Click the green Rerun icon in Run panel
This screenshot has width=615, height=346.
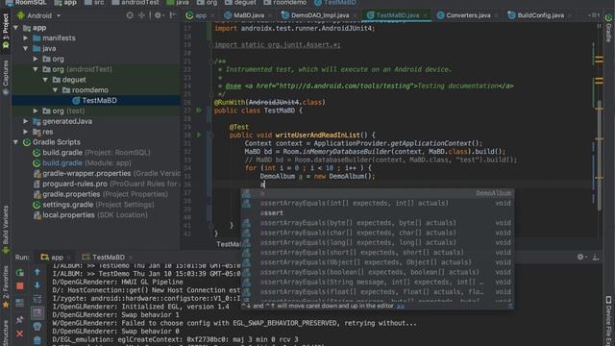click(x=19, y=272)
